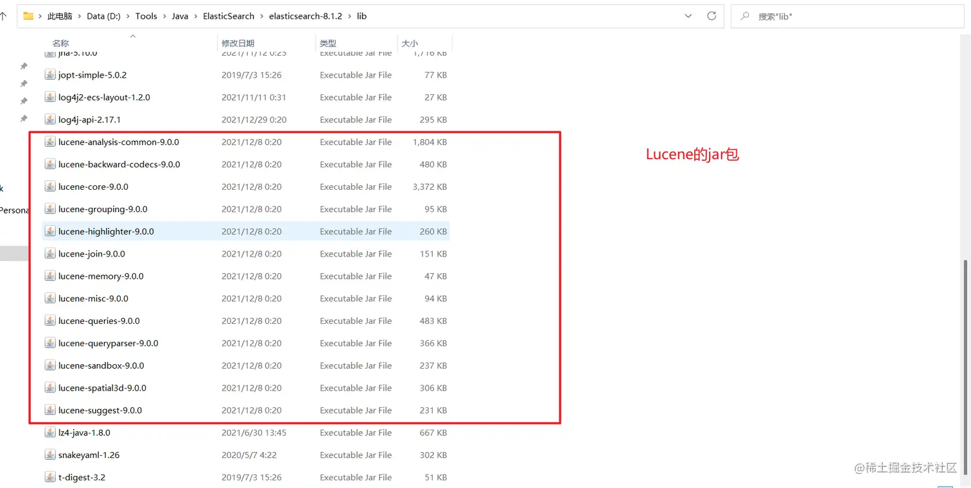
Task: Click the jar icon of lucene-backward-codecs-9.0.0
Action: tap(50, 164)
